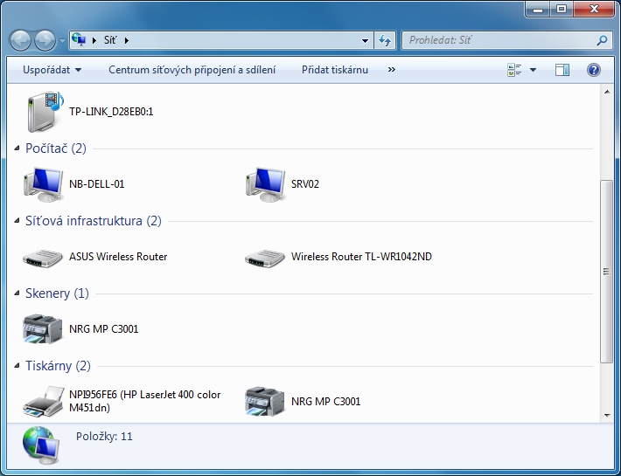Viewport: 621px width, 476px height.
Task: Click the Prohledat: Síť search field
Action: point(499,40)
